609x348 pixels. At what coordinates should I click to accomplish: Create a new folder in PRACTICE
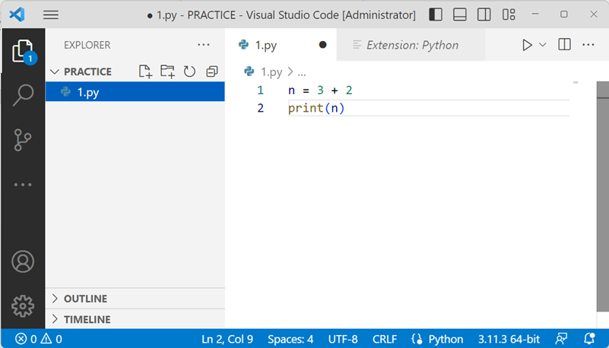coord(167,71)
